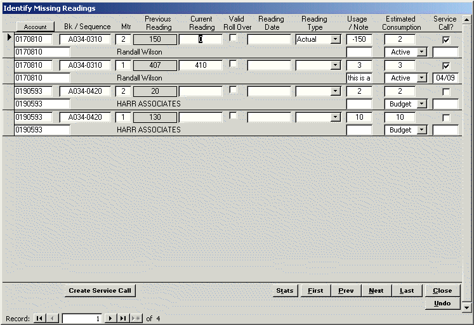Open Budget dropdown for HARR meter 2 record
Viewport: 474px width, 325px height.
[422, 104]
